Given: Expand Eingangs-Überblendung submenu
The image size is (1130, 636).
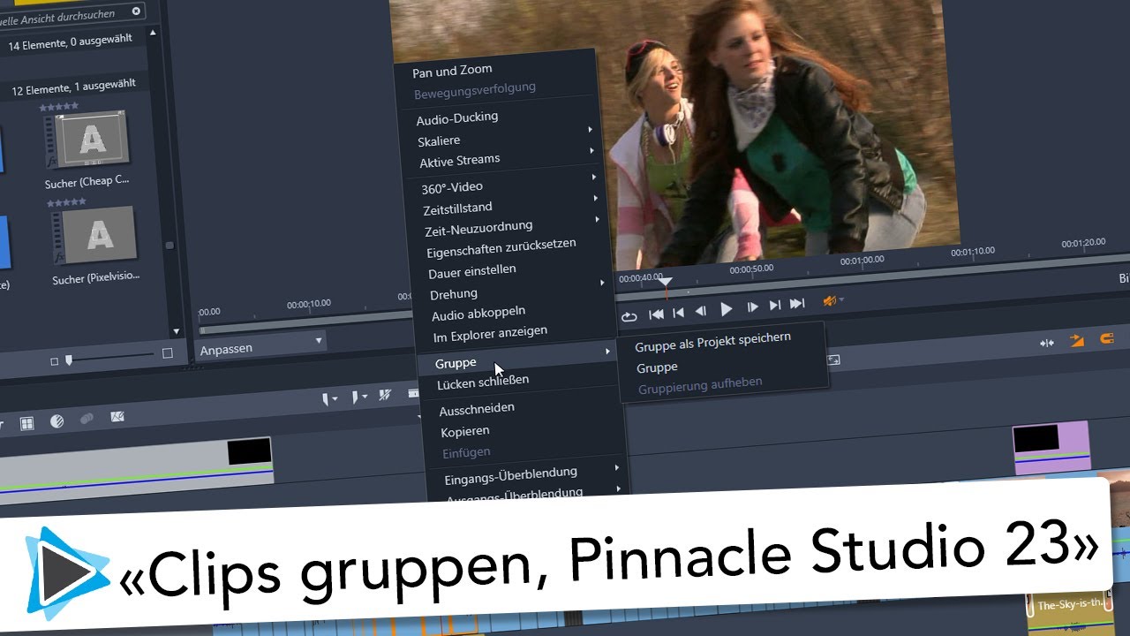Looking at the screenshot, I should [528, 473].
